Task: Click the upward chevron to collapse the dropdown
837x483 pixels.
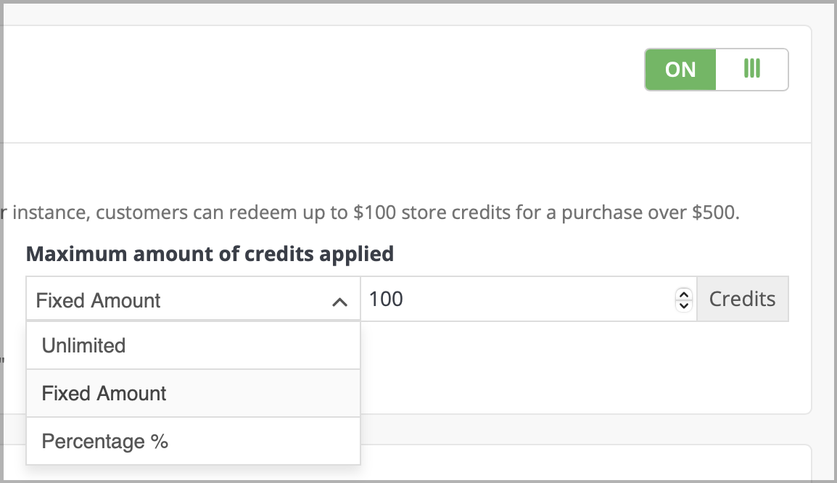Action: tap(341, 300)
